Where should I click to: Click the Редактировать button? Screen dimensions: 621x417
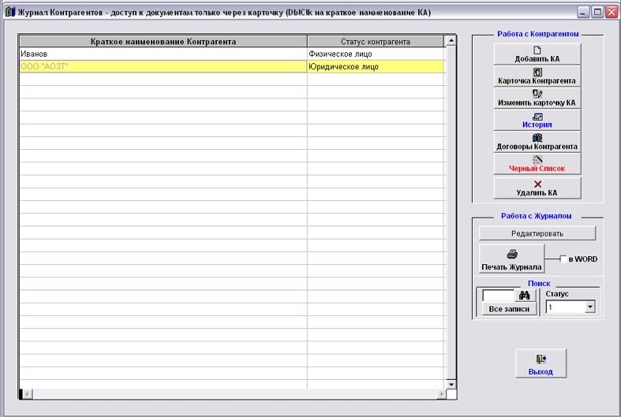[x=537, y=233]
